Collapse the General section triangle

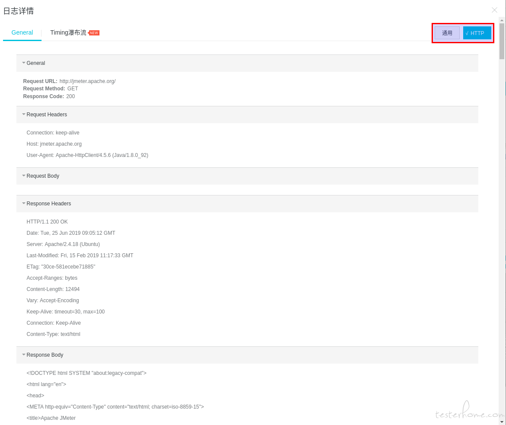pos(23,63)
